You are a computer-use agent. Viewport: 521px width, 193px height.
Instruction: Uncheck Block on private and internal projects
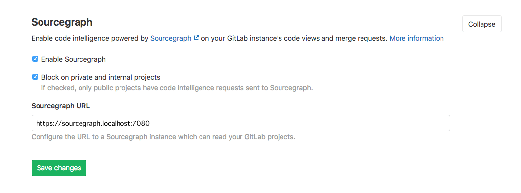(x=35, y=77)
